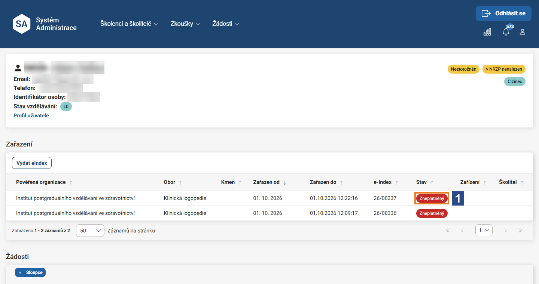
Task: Click Institut postgraduálního vzdělávání in 26/00337 row
Action: [x=75, y=198]
